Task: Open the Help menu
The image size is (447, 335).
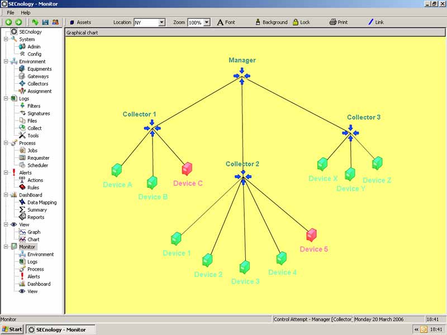Action: click(x=25, y=12)
